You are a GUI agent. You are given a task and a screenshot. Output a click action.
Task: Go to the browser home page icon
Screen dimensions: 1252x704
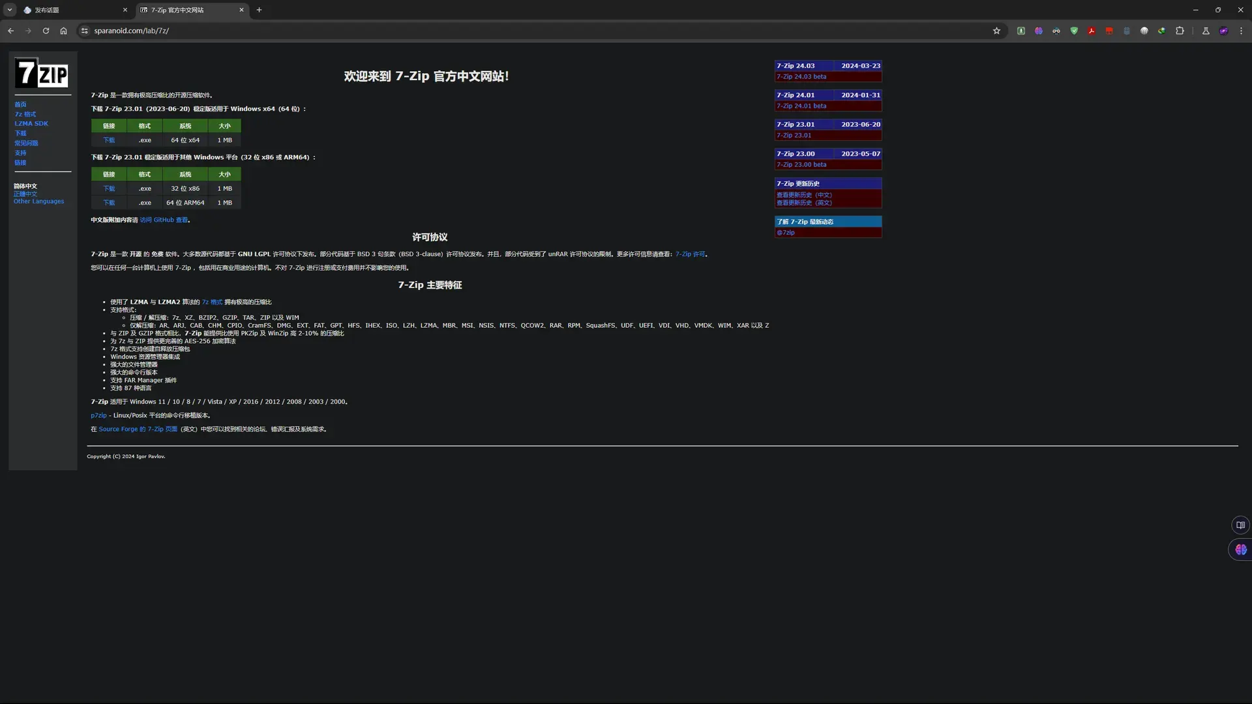(63, 31)
